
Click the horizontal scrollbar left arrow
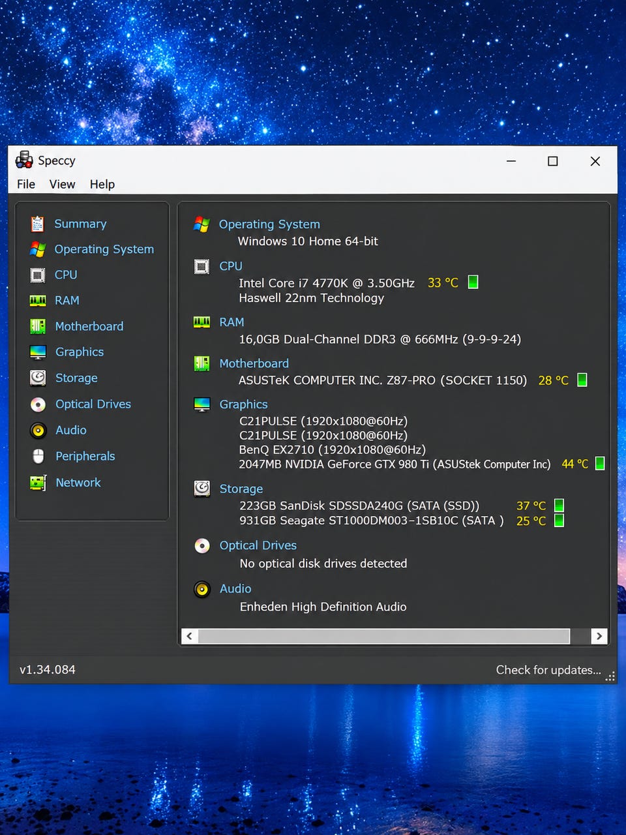pyautogui.click(x=190, y=636)
